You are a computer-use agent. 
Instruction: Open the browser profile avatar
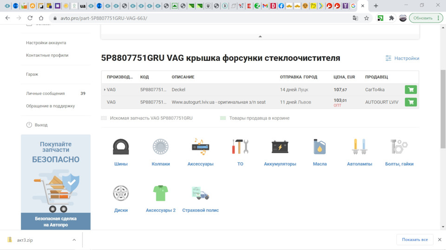click(x=403, y=18)
